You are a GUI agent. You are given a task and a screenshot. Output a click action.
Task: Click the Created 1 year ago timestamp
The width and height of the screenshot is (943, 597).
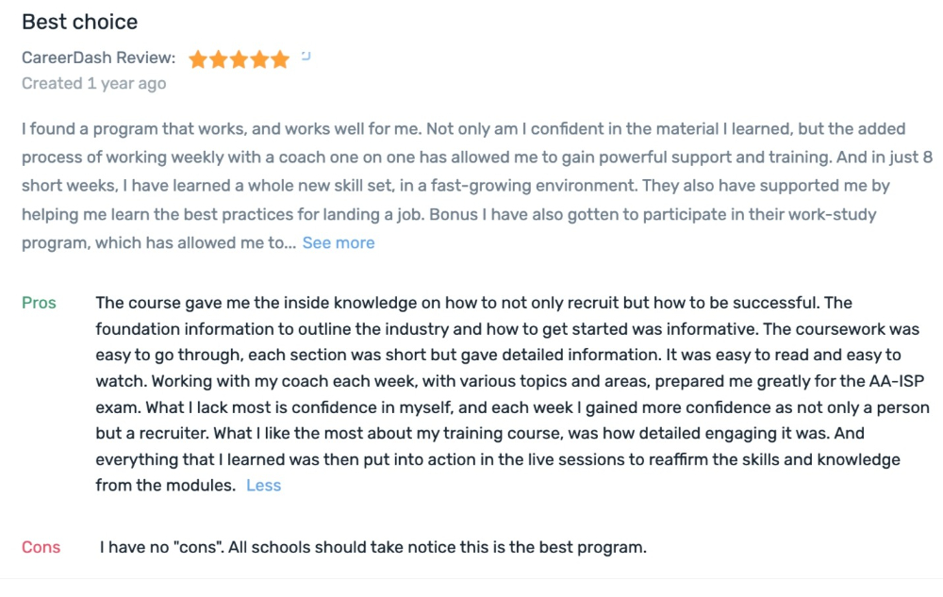[x=93, y=84]
